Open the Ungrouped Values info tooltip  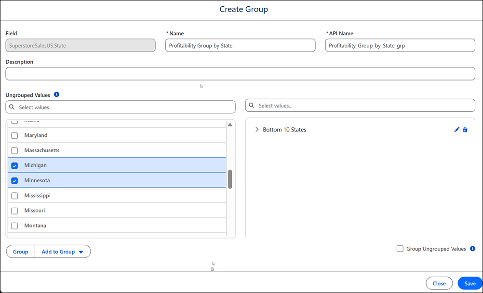56,94
